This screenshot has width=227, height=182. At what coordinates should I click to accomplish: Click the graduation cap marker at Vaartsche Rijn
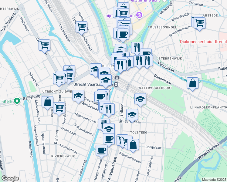(106, 80)
